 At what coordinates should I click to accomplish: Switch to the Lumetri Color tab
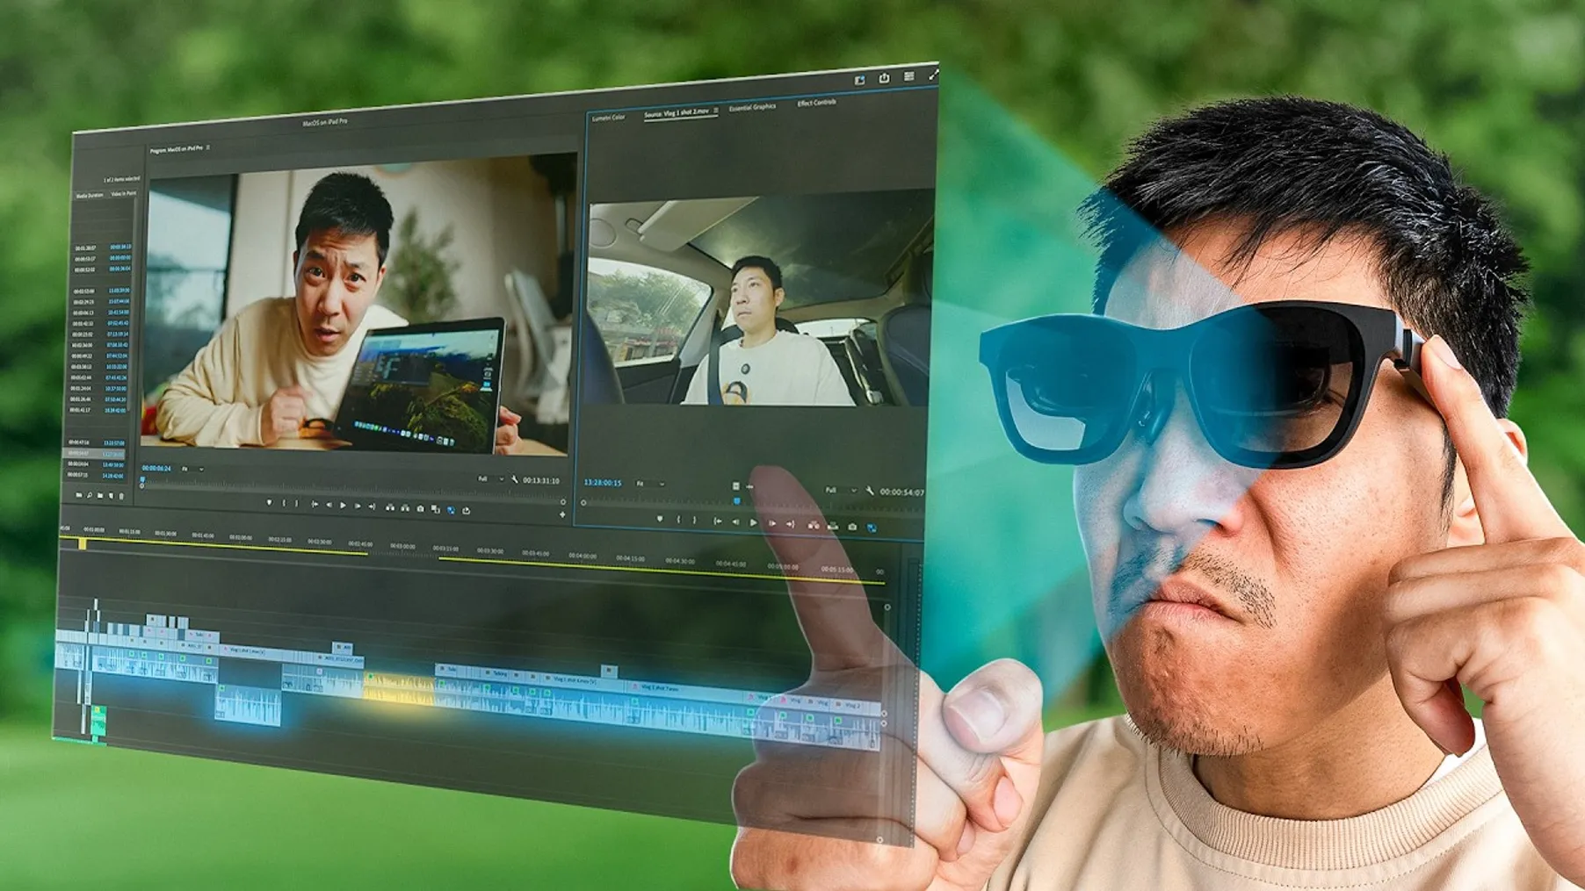click(610, 116)
